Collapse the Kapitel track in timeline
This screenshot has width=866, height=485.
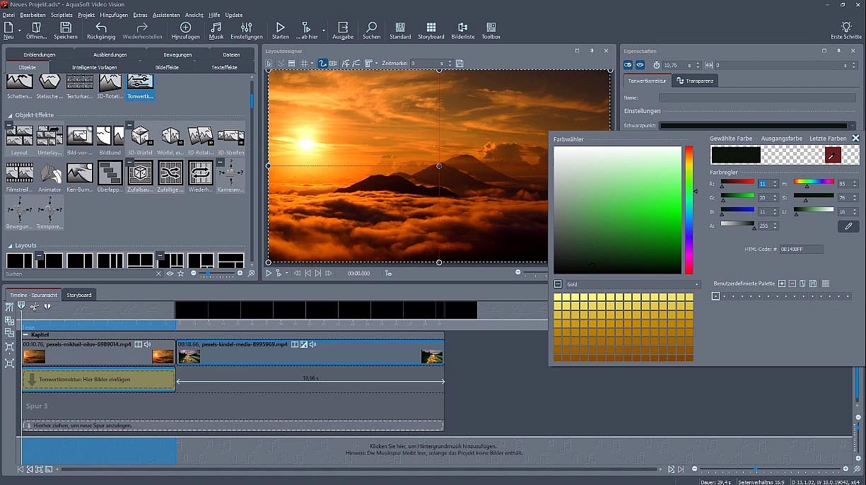[26, 334]
